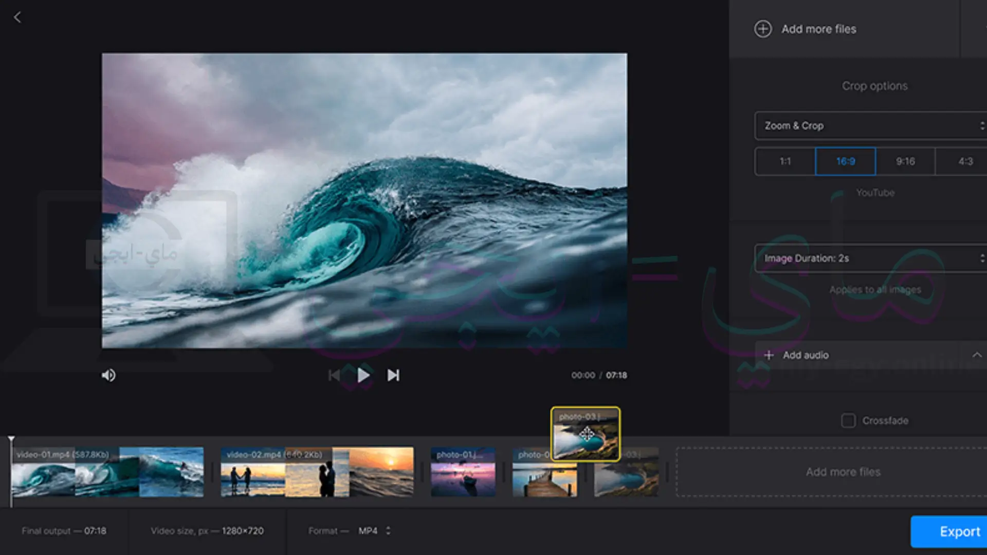Click the video preview wave image
Image resolution: width=987 pixels, height=555 pixels.
coord(364,200)
